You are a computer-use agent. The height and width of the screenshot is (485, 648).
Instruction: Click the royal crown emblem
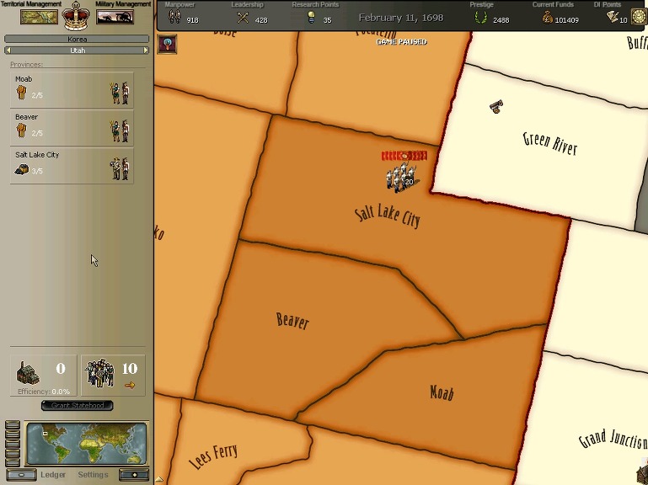tap(78, 15)
